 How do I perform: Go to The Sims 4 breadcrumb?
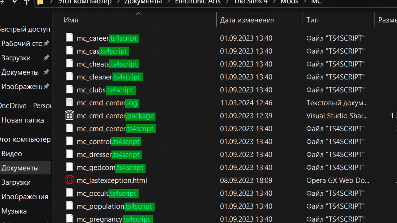(250, 2)
